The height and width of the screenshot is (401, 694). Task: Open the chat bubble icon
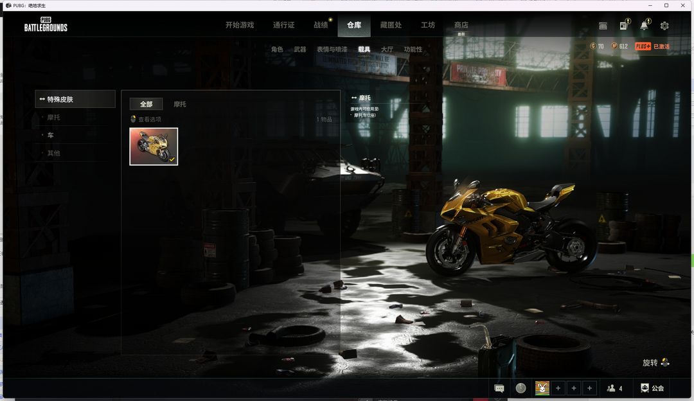point(499,388)
